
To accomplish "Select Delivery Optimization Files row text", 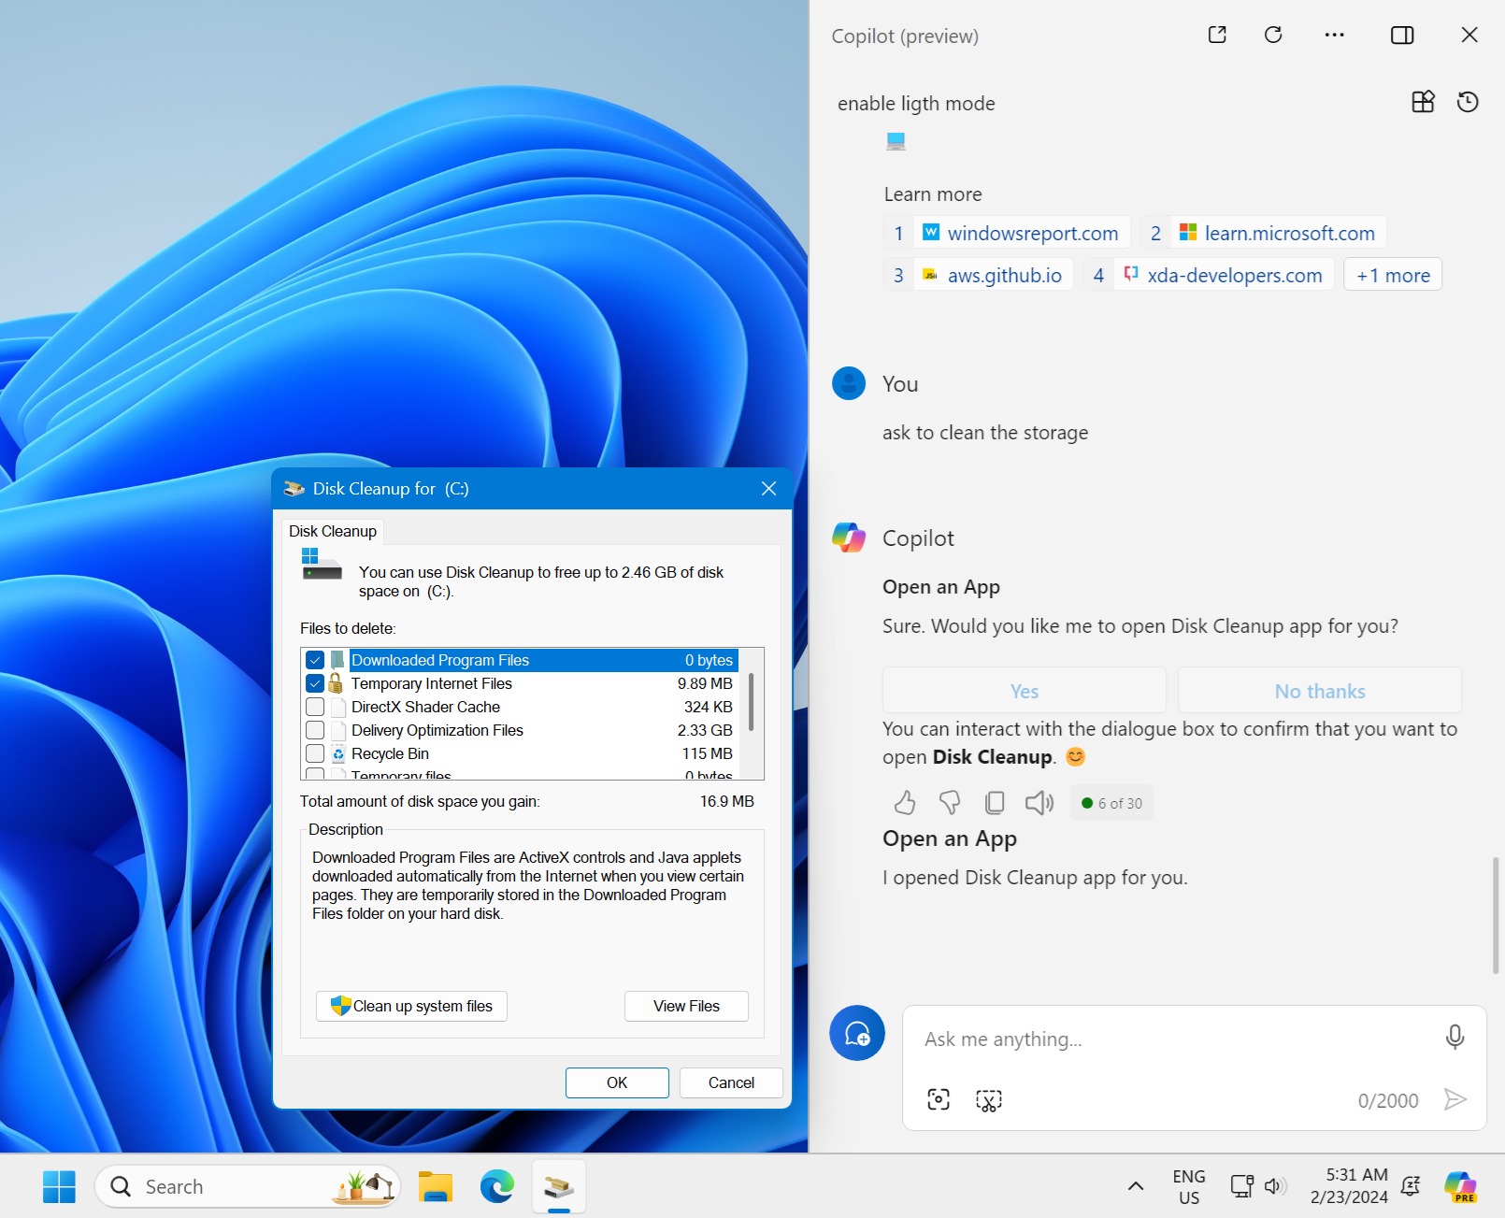I will (437, 730).
